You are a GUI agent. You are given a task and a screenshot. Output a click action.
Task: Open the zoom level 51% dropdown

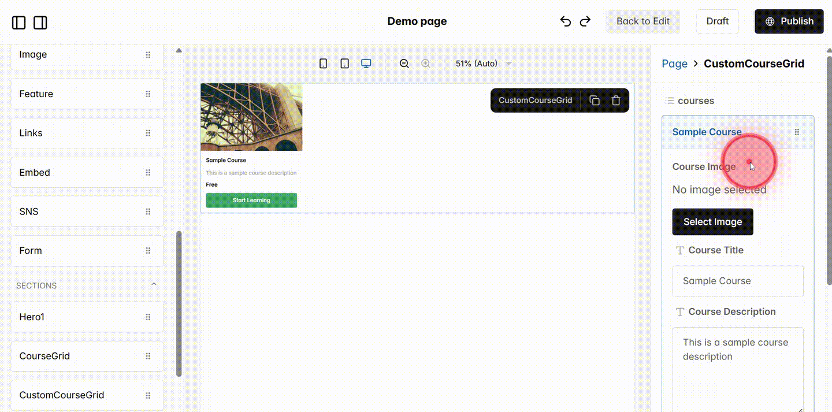click(x=484, y=64)
